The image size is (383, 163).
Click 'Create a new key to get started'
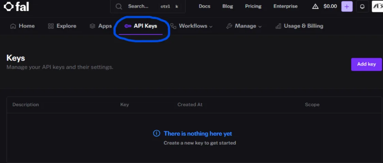(x=200, y=143)
